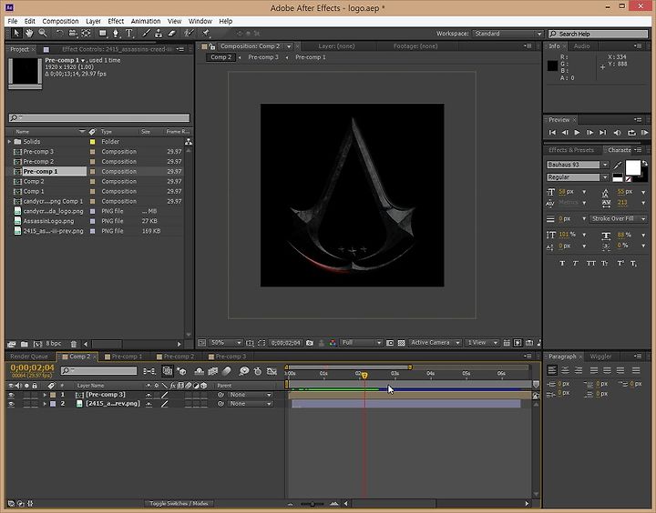Select the Eraser tool
The width and height of the screenshot is (656, 513).
(x=171, y=34)
